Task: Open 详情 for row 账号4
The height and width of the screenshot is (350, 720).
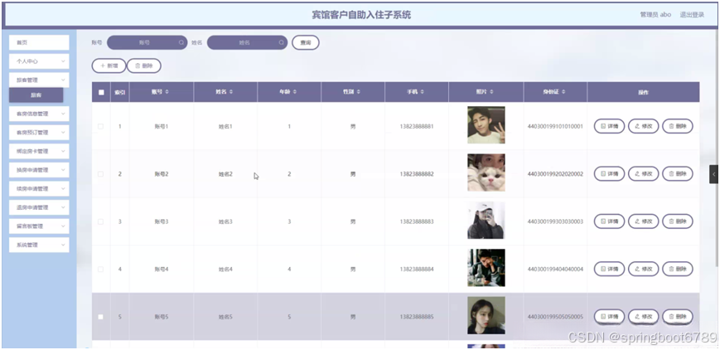Action: (609, 269)
